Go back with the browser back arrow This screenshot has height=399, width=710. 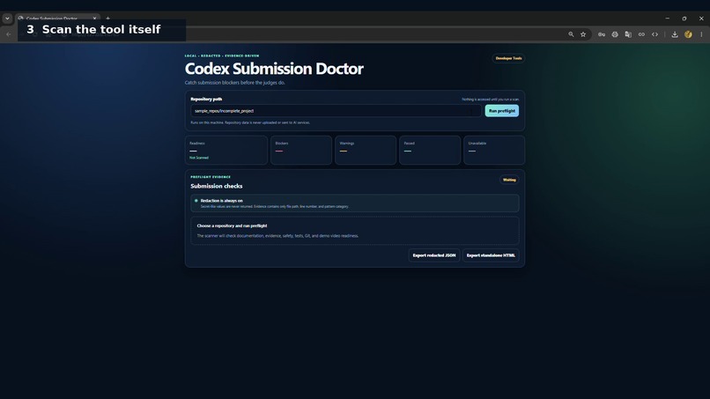[9, 34]
